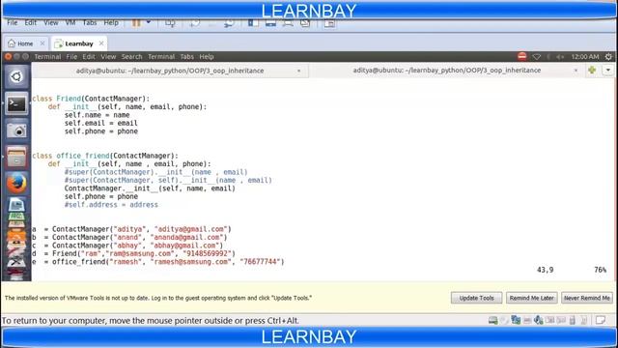Launch Firefox from the Ubuntu dock
Image resolution: width=618 pixels, height=348 pixels.
point(16,184)
